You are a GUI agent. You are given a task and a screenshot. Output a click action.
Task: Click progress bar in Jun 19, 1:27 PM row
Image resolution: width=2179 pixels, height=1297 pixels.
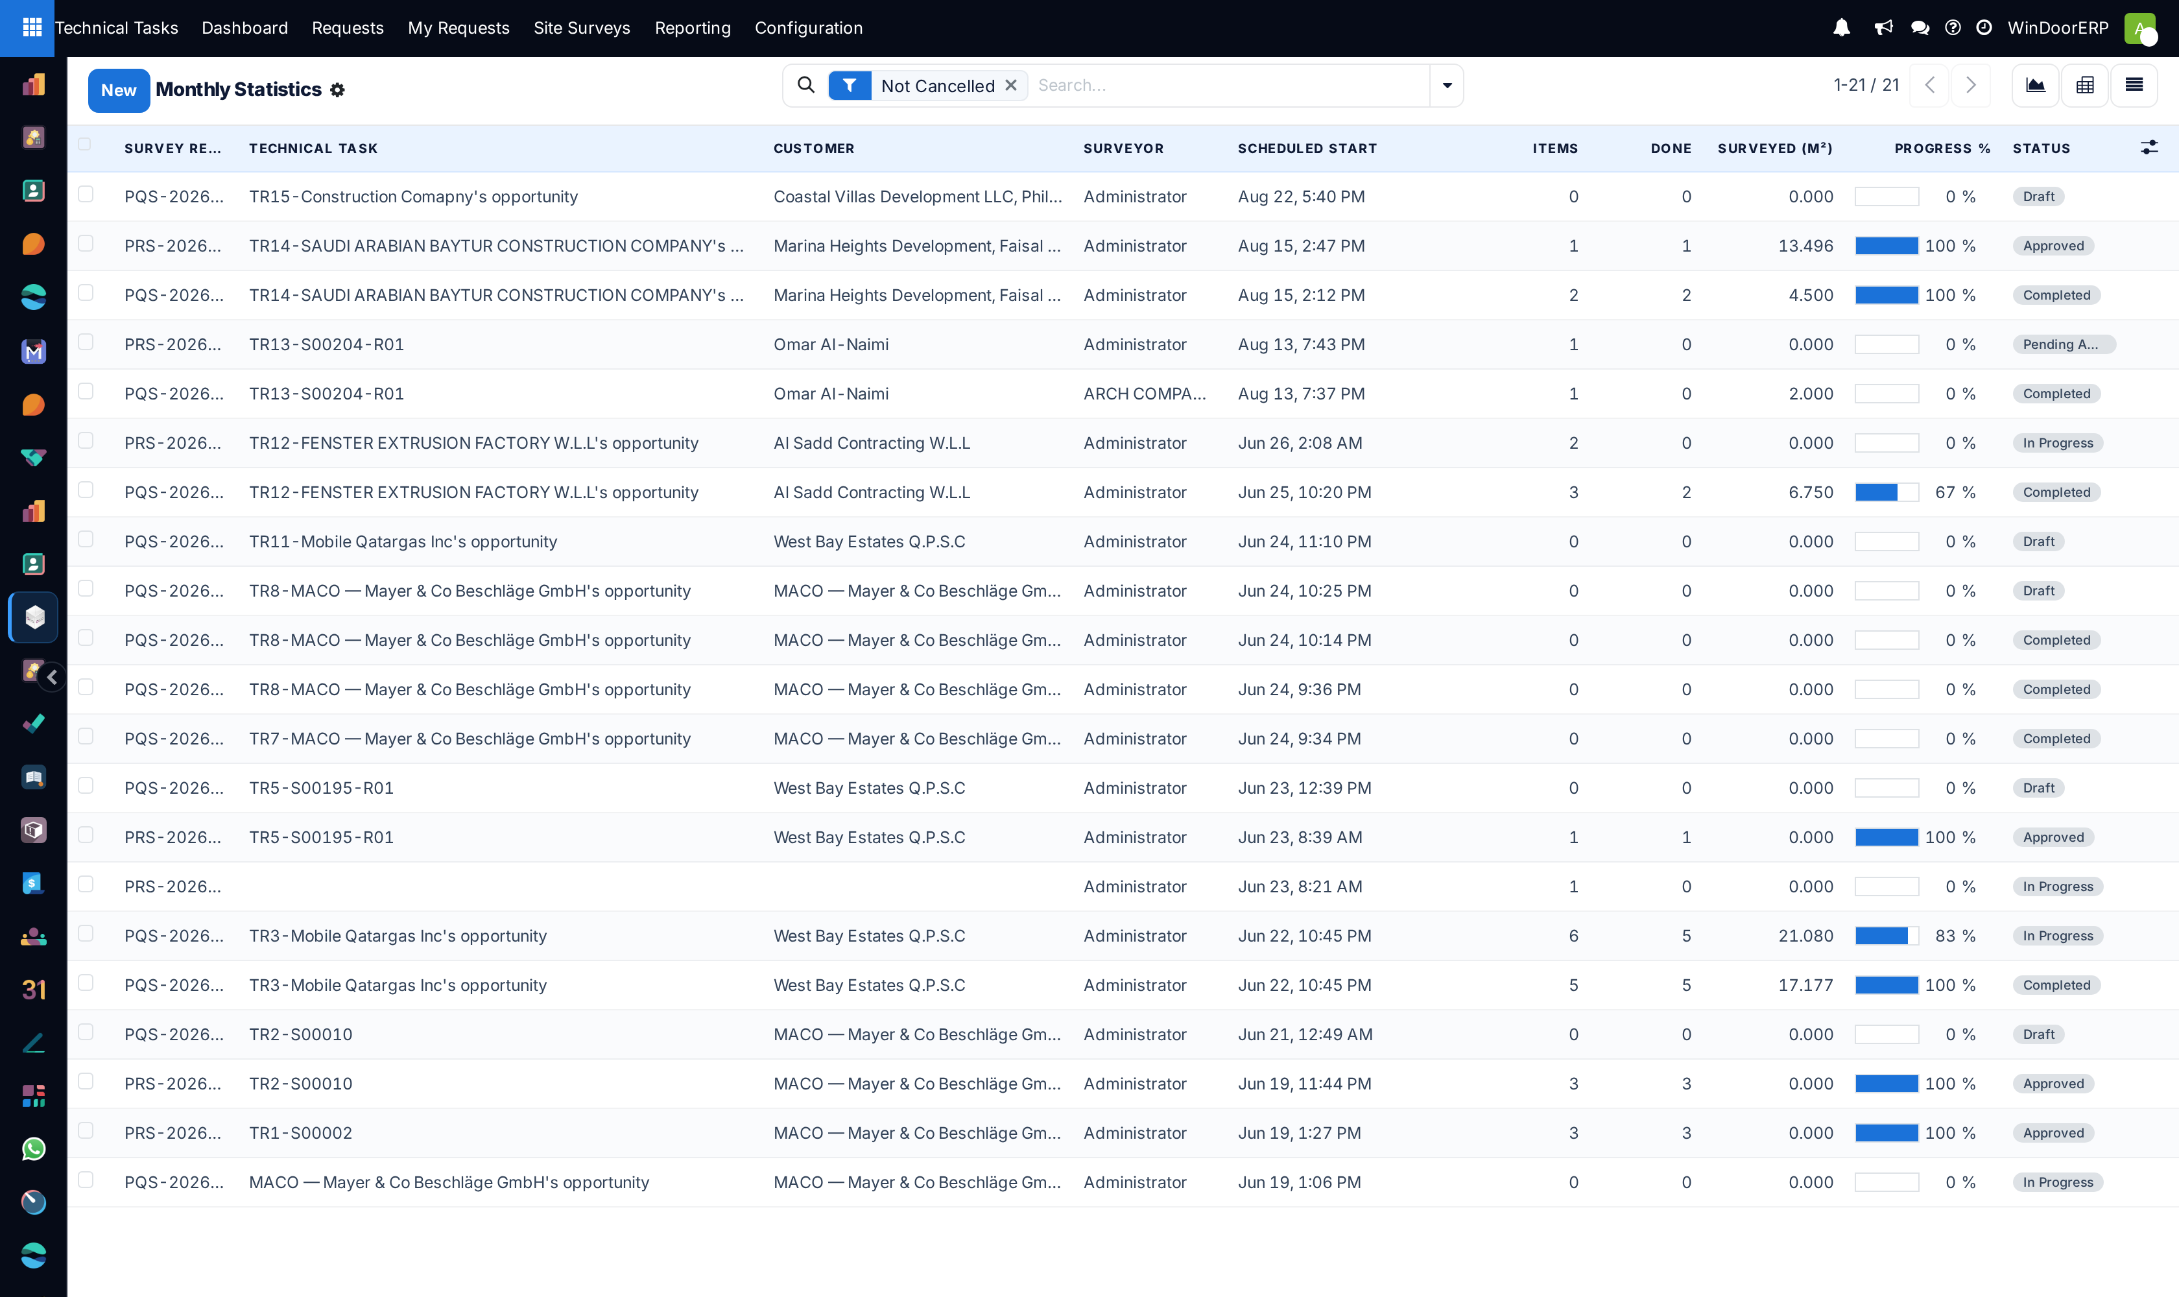pos(1886,1133)
